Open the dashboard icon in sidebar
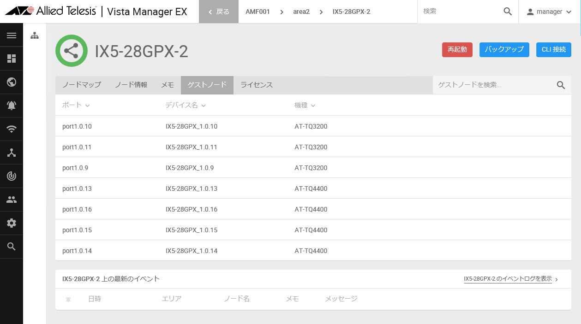The width and height of the screenshot is (581, 324). (x=12, y=59)
